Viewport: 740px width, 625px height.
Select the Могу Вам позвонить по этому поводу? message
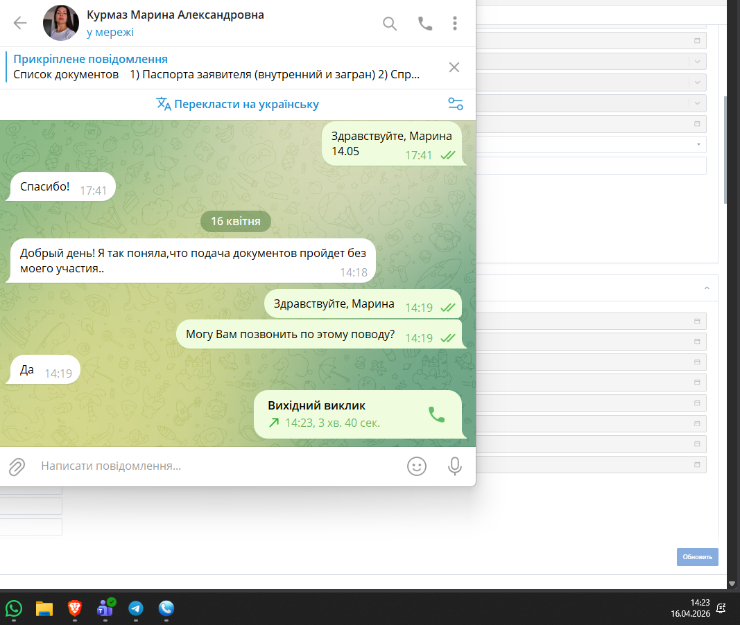point(319,335)
